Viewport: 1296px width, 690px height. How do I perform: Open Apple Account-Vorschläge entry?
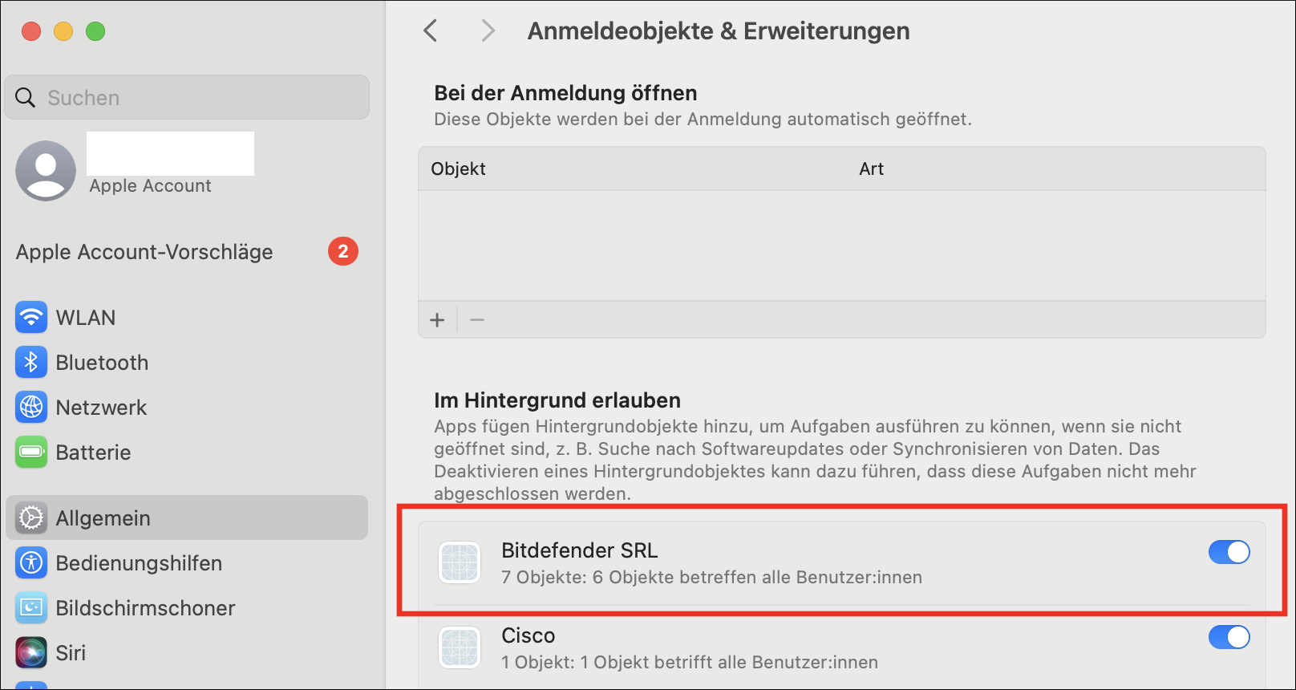187,252
